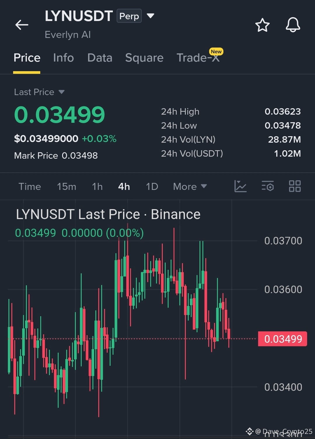
Task: Select the 1D chart interval
Action: point(152,186)
